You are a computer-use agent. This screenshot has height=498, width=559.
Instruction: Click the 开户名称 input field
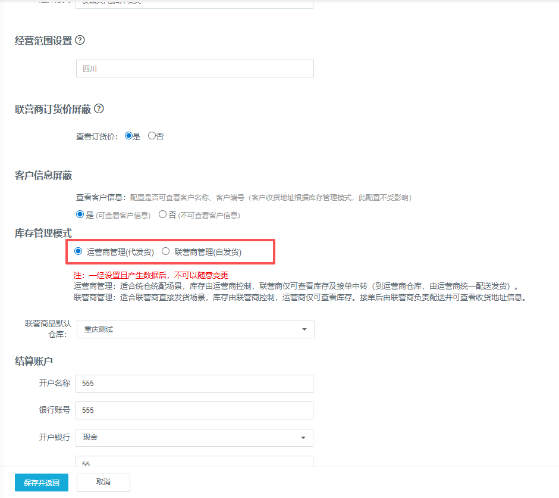tap(194, 384)
